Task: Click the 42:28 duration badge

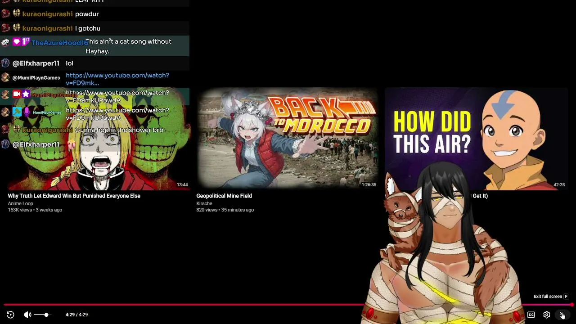Action: pos(559,184)
